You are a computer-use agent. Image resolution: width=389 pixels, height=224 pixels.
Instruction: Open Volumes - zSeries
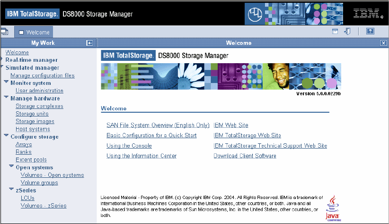pyautogui.click(x=44, y=206)
